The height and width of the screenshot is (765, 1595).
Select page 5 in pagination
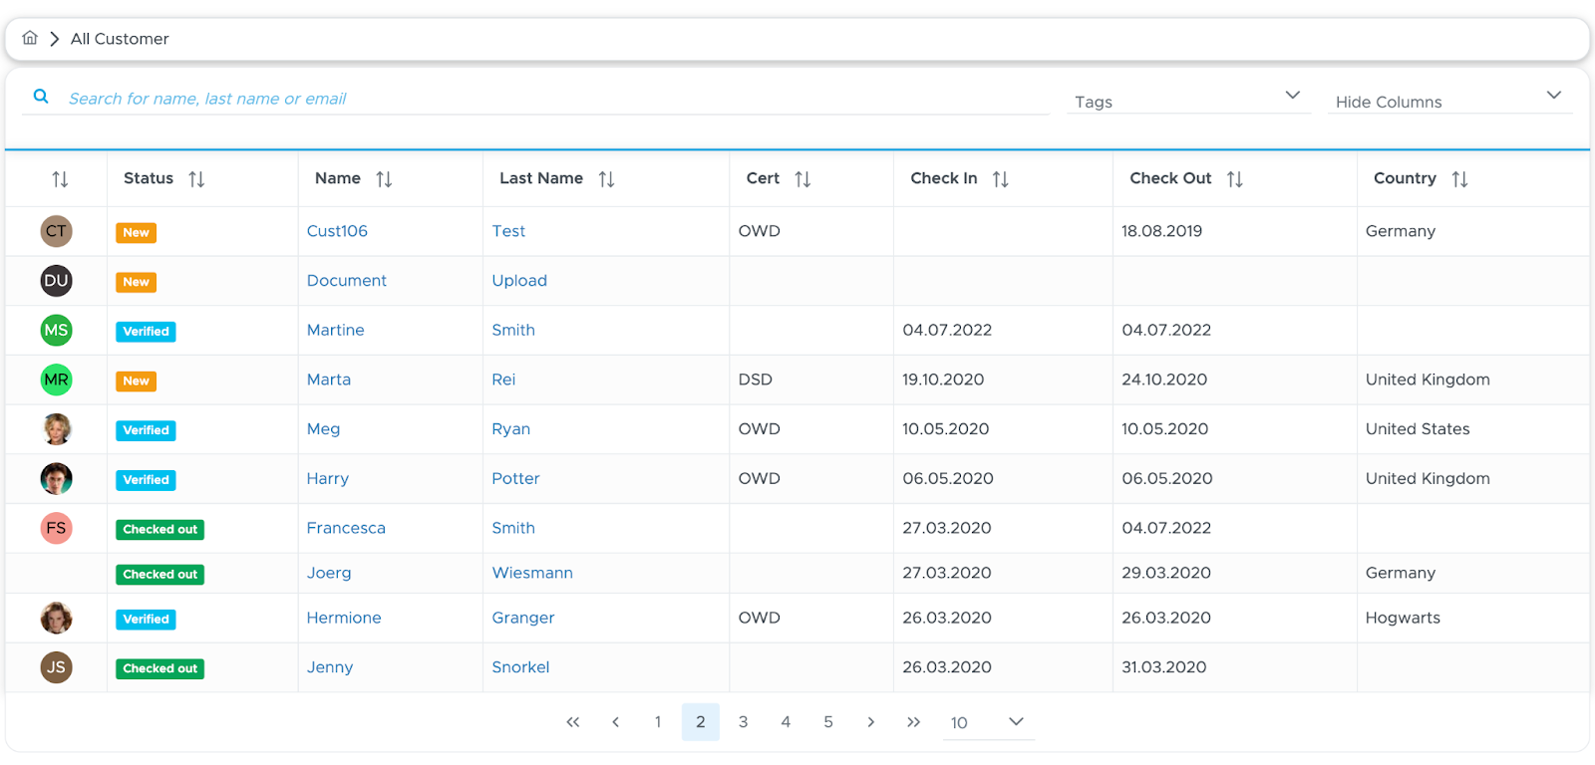tap(828, 722)
